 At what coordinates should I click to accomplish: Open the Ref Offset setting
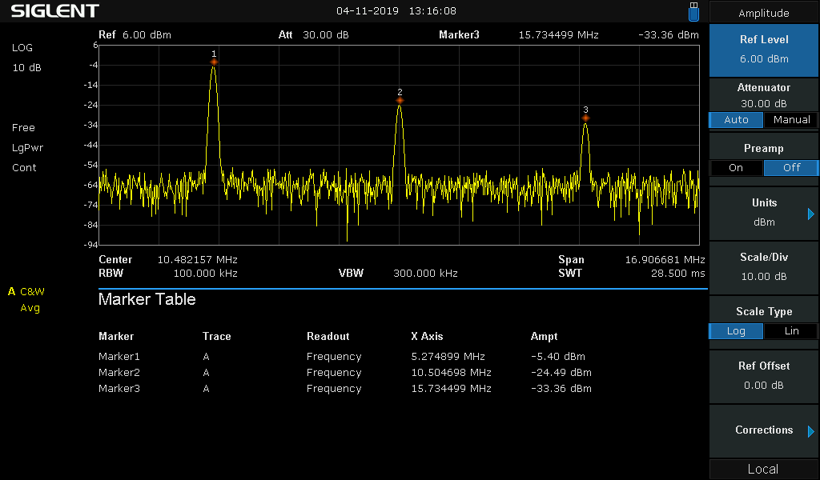point(764,375)
